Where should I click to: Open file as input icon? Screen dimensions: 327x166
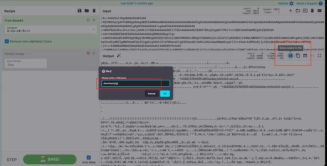point(305,11)
